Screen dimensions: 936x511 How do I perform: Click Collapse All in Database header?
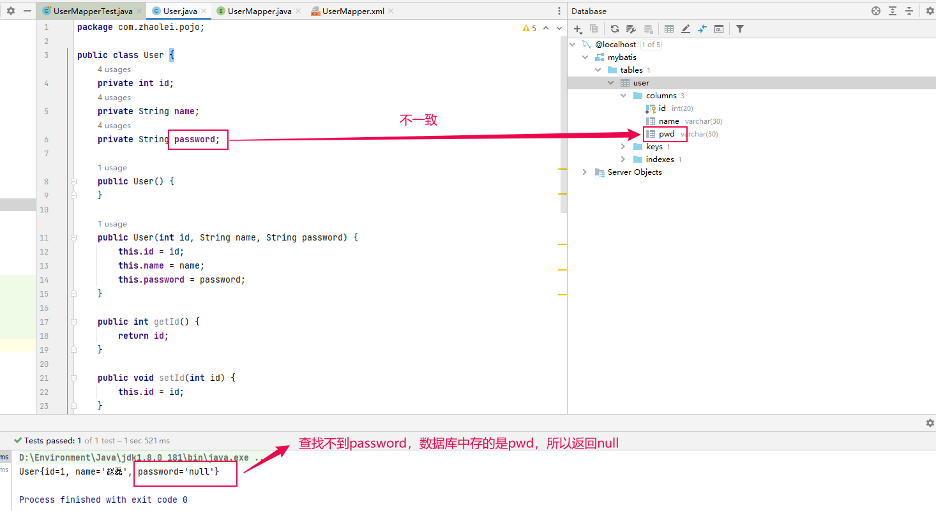point(909,11)
